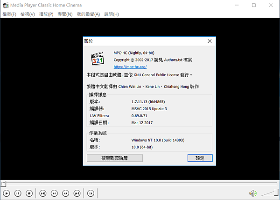
Task: Click the 名稱: label
Action: tap(95, 140)
